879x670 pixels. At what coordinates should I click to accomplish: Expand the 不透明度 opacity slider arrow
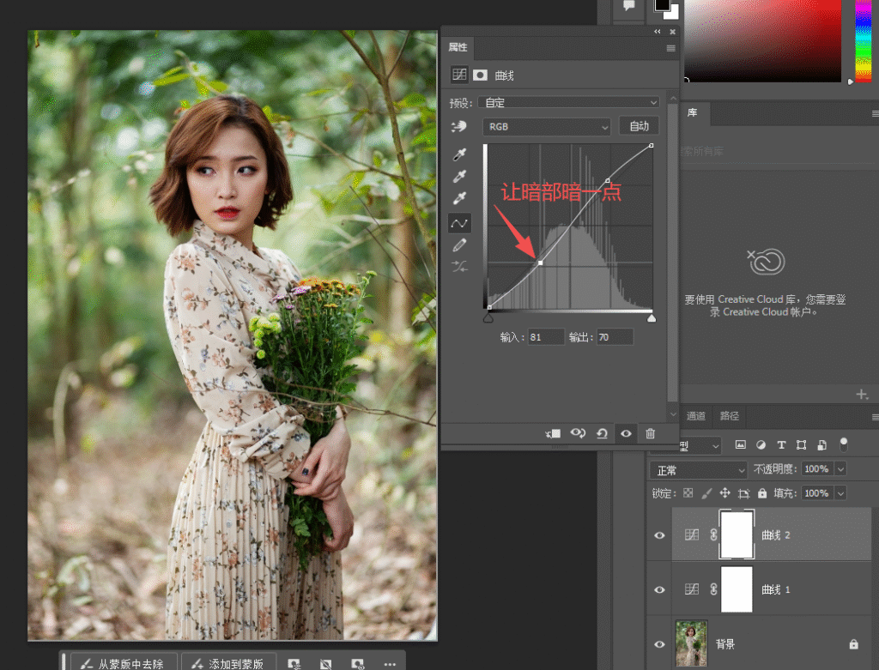click(840, 469)
